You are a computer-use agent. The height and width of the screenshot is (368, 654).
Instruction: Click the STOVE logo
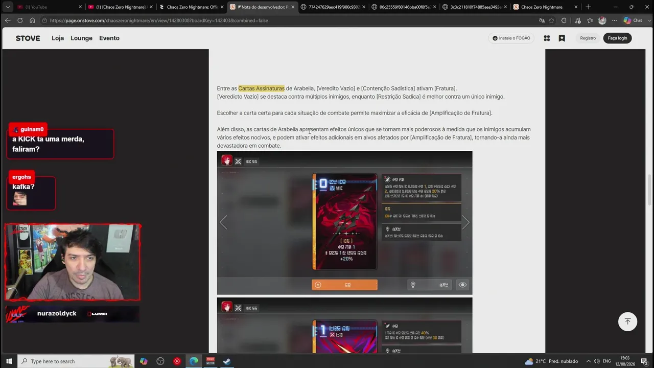tap(28, 38)
